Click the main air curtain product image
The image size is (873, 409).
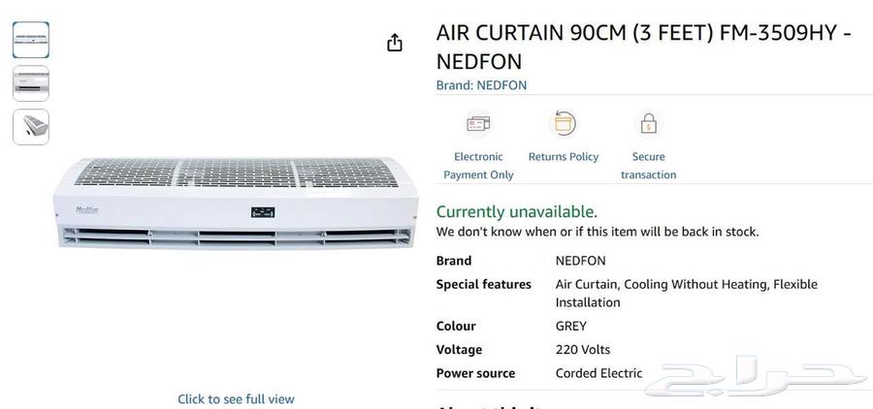[x=236, y=204]
